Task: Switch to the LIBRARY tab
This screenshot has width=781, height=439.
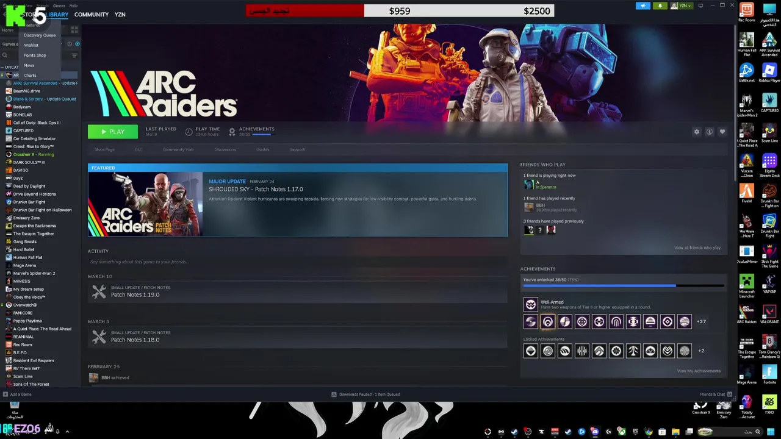Action: click(57, 15)
